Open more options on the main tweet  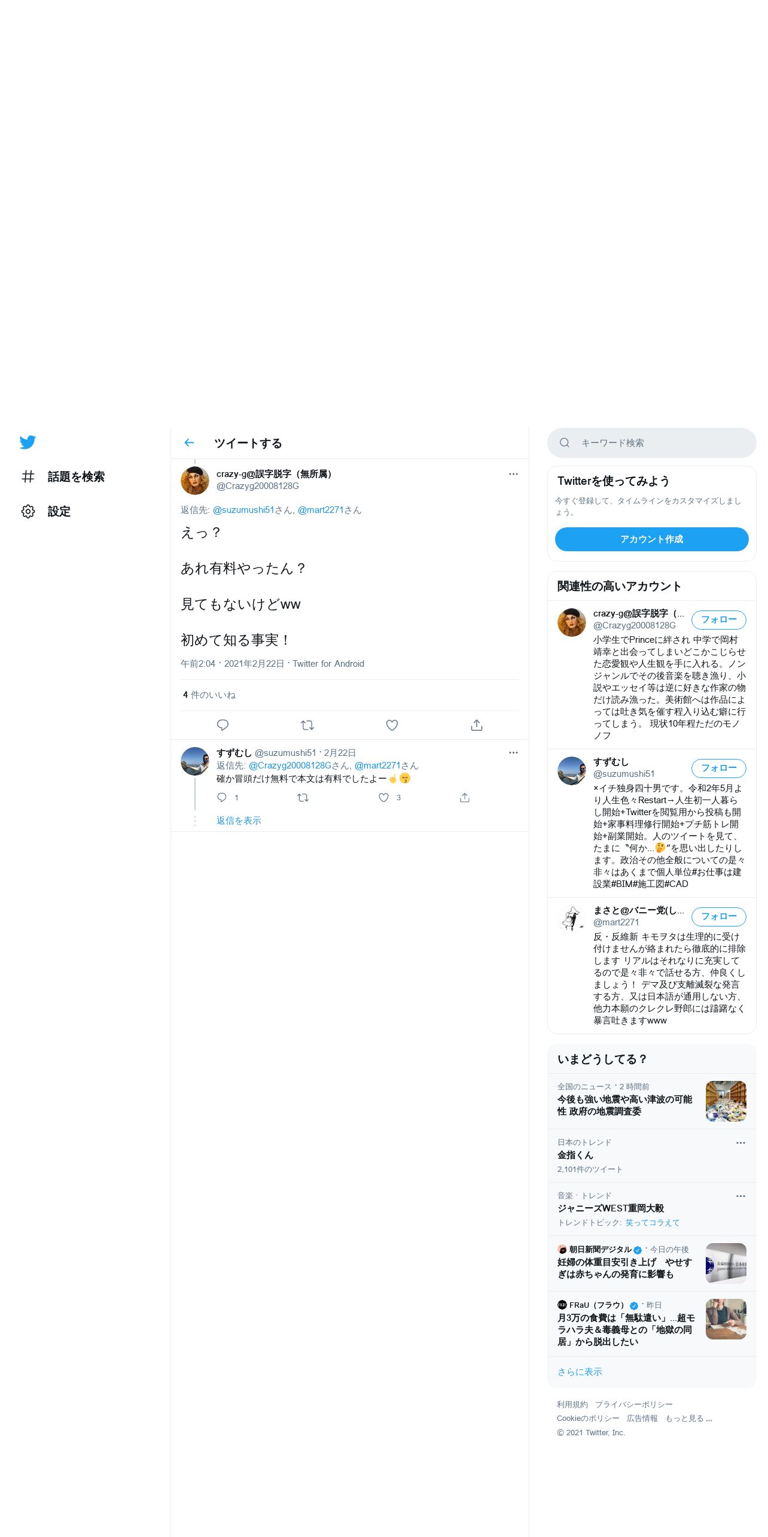(x=513, y=474)
